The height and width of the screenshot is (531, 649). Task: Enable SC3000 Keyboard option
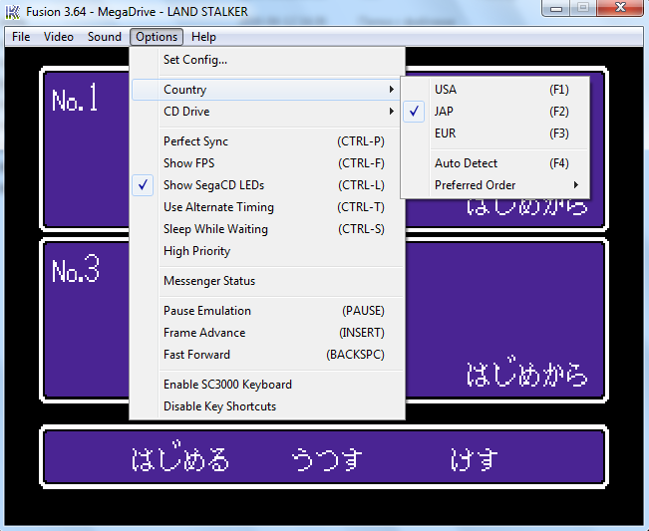point(267,385)
